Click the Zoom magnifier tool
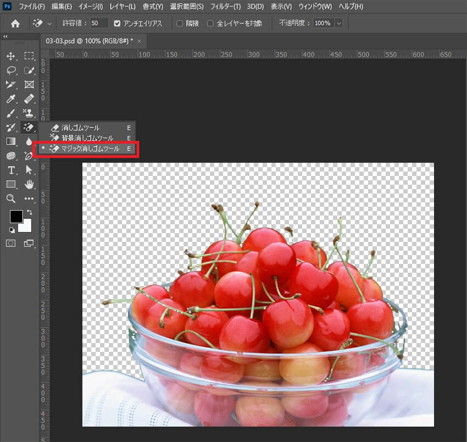 point(10,198)
